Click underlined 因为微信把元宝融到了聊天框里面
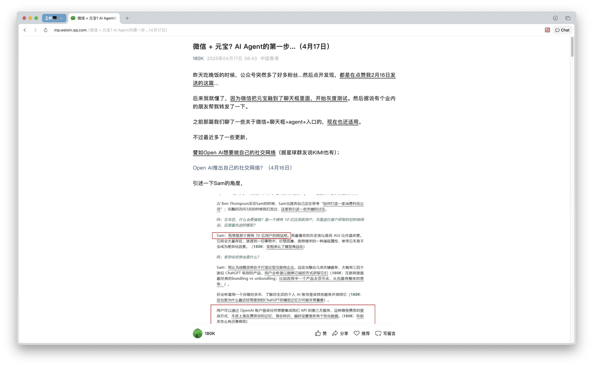 coord(271,98)
